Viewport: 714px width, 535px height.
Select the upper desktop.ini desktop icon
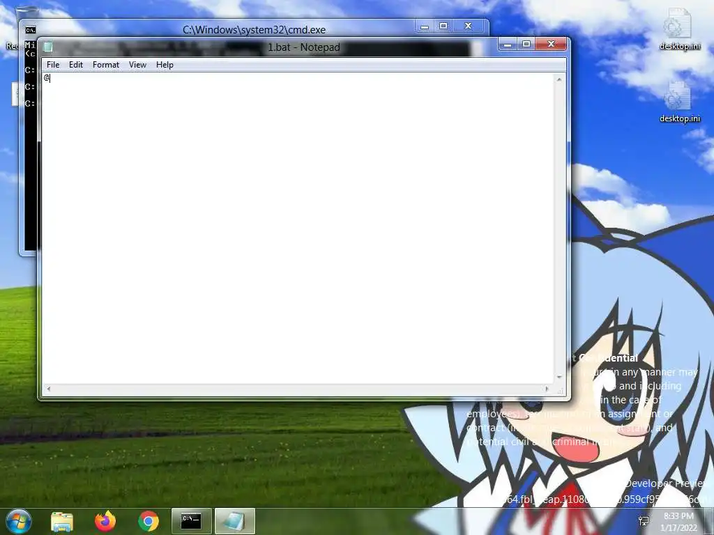tap(679, 29)
